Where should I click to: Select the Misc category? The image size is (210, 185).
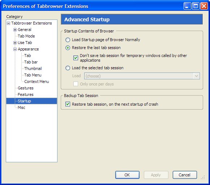21,107
